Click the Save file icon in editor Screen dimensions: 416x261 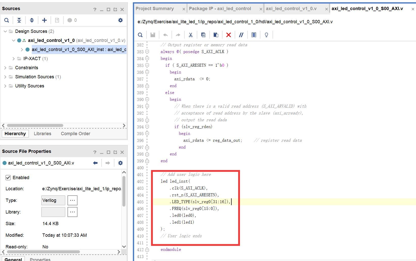point(153,35)
